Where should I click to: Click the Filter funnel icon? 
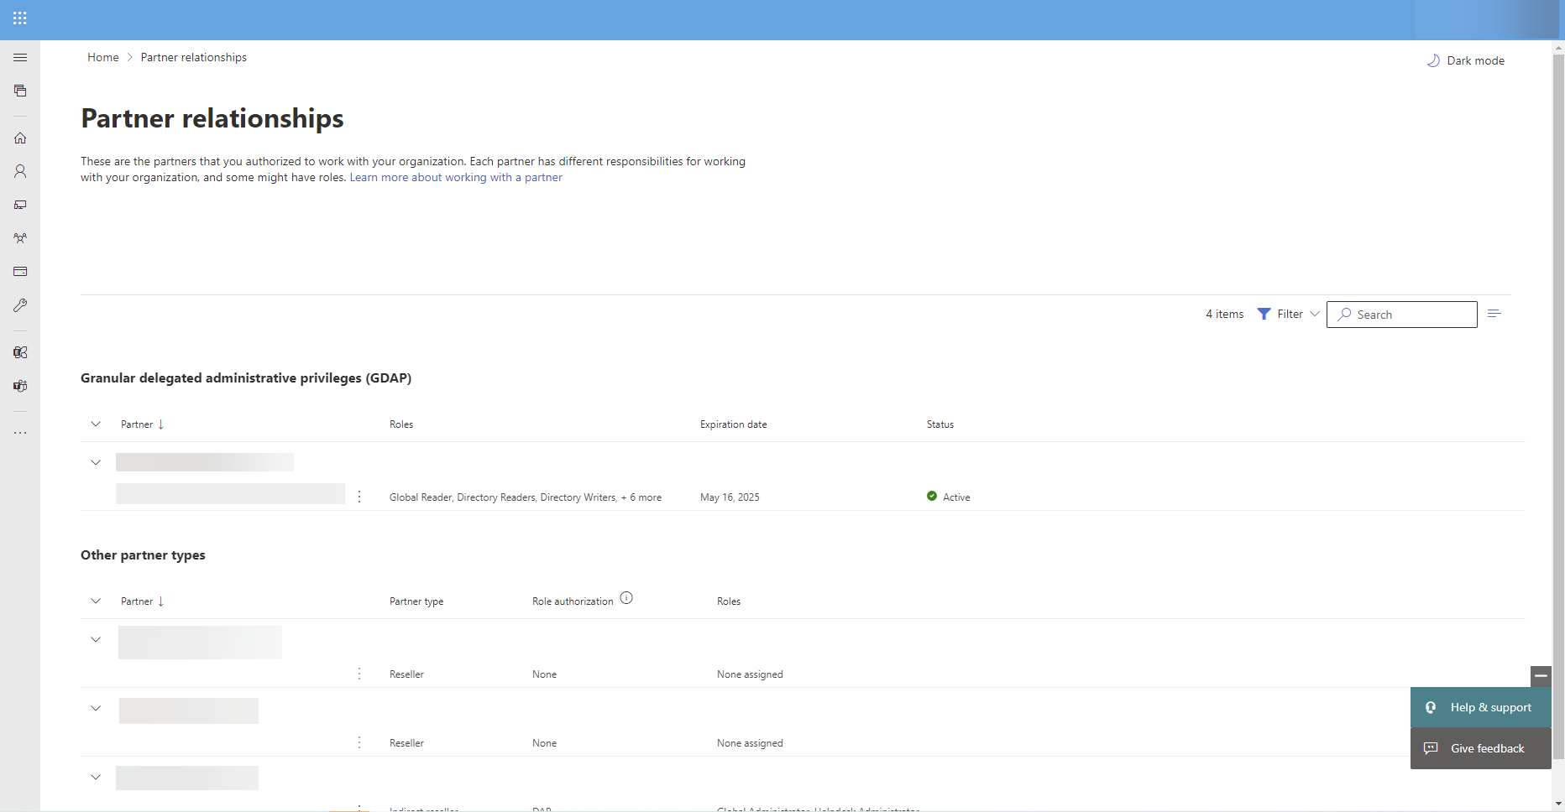point(1264,314)
